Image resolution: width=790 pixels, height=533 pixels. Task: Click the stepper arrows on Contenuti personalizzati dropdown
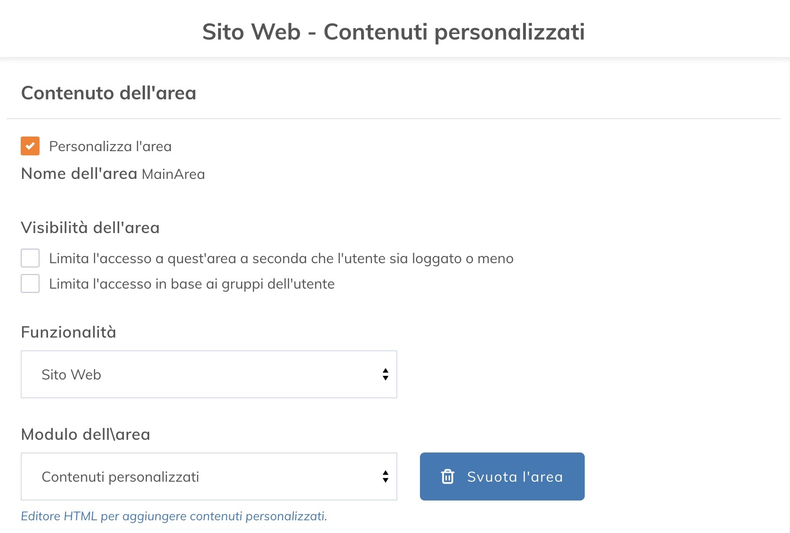[x=385, y=476]
